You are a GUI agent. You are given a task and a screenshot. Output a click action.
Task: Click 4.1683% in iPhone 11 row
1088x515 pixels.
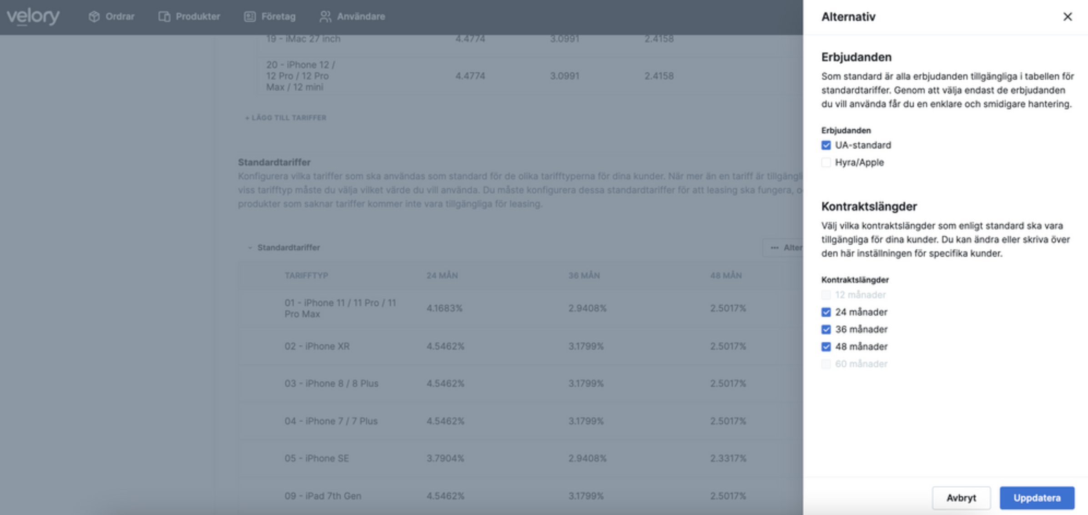pos(444,308)
